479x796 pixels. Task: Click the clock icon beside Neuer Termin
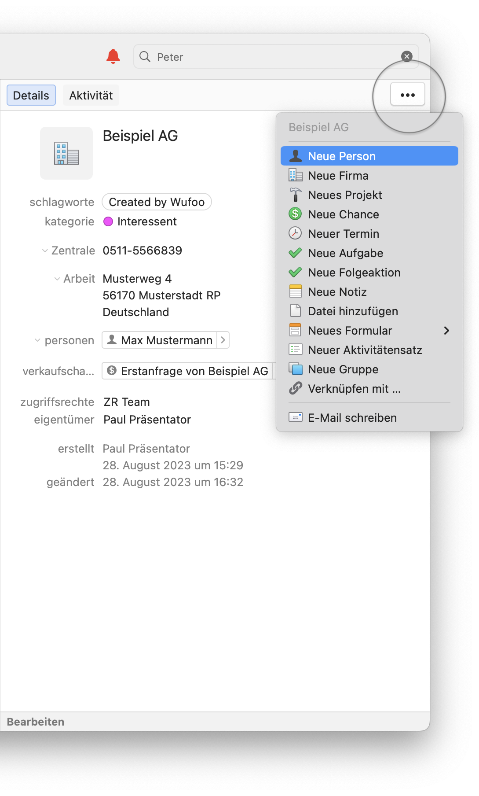pos(295,234)
